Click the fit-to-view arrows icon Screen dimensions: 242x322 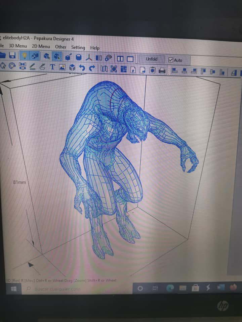point(114,69)
